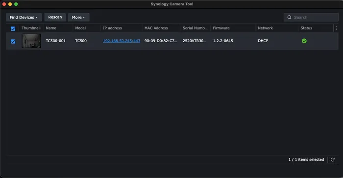
Task: Open the TC500-001 camera thumbnail
Action: [x=31, y=41]
